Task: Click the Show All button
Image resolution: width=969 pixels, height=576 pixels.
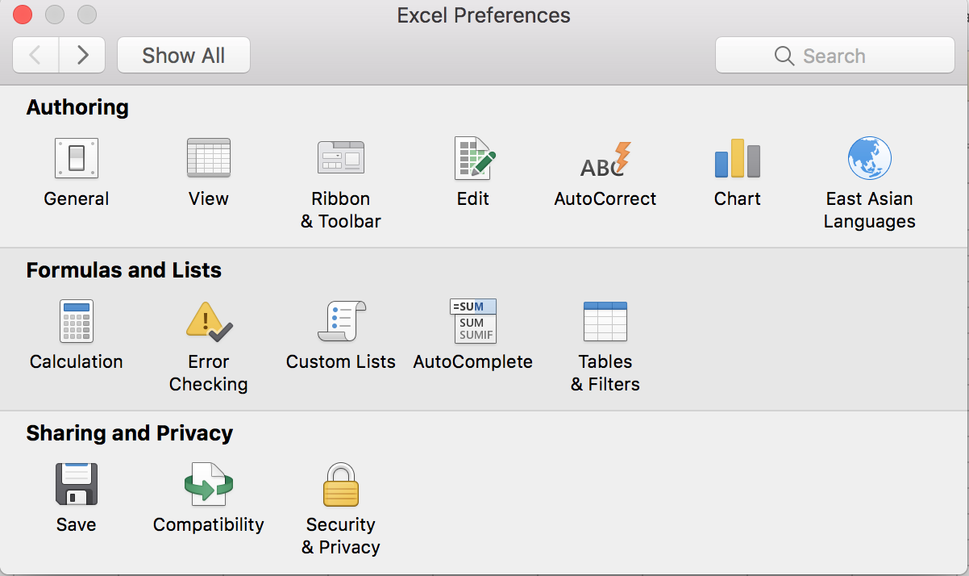Action: click(x=184, y=56)
